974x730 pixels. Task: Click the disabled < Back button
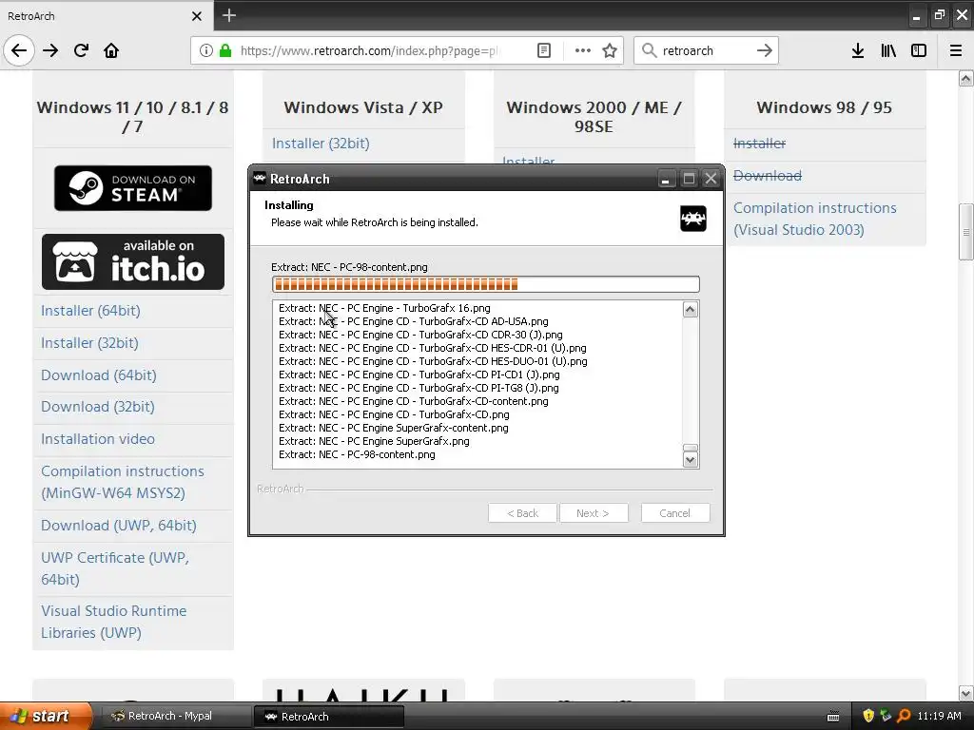[522, 512]
